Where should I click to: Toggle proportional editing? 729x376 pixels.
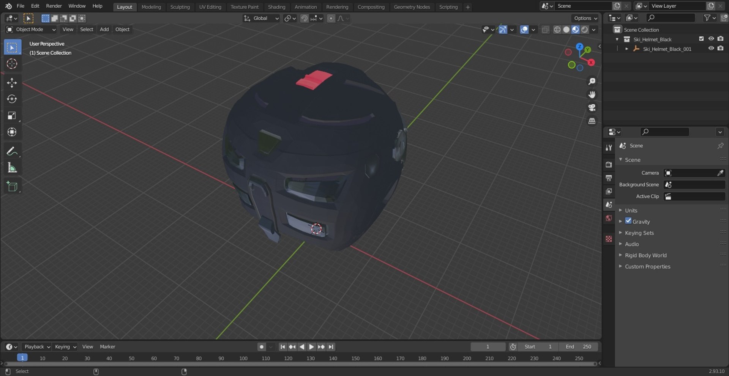pos(331,18)
